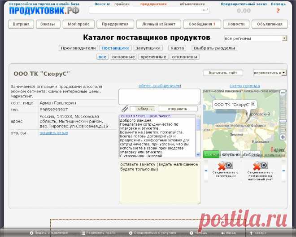Click the ПРОДУКТОВИК.РФ logo

tap(44, 11)
